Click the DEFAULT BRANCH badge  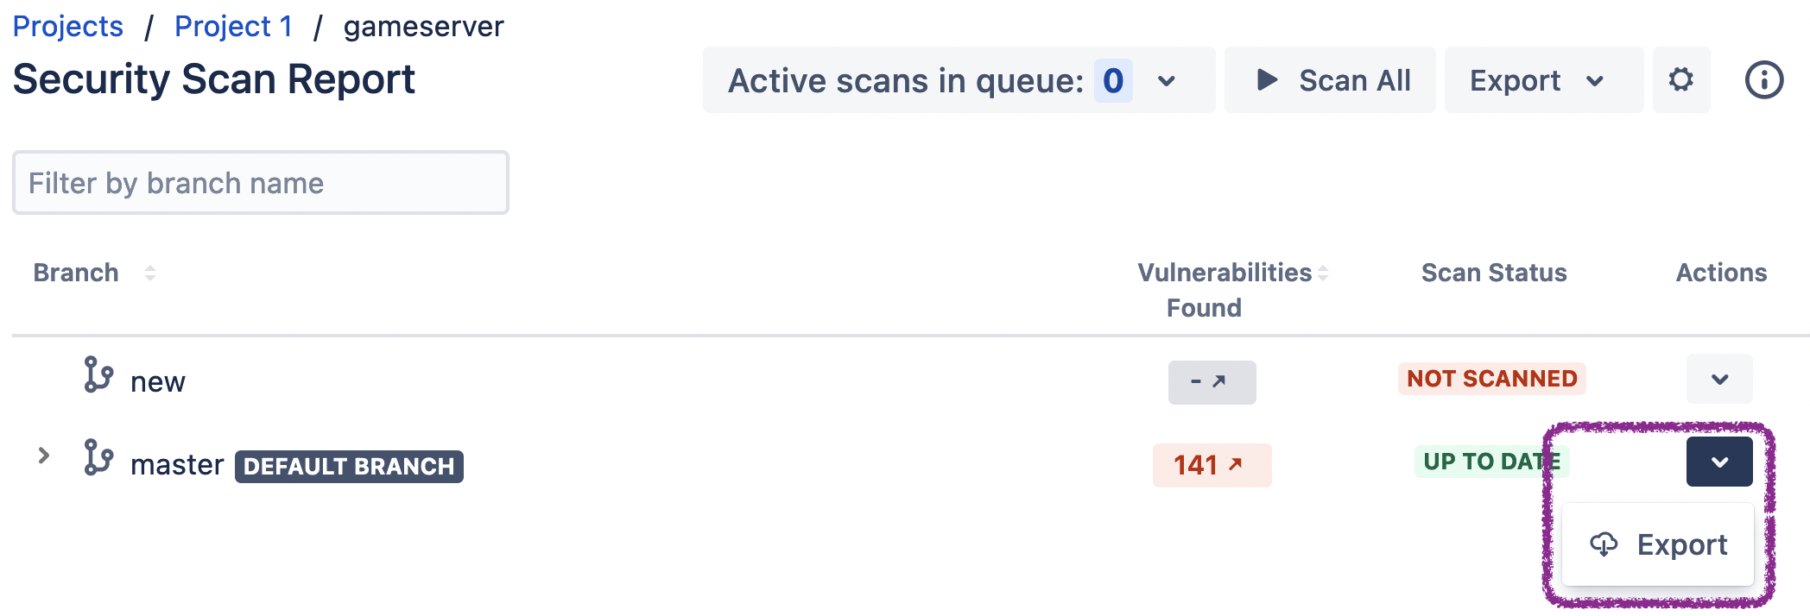click(349, 467)
